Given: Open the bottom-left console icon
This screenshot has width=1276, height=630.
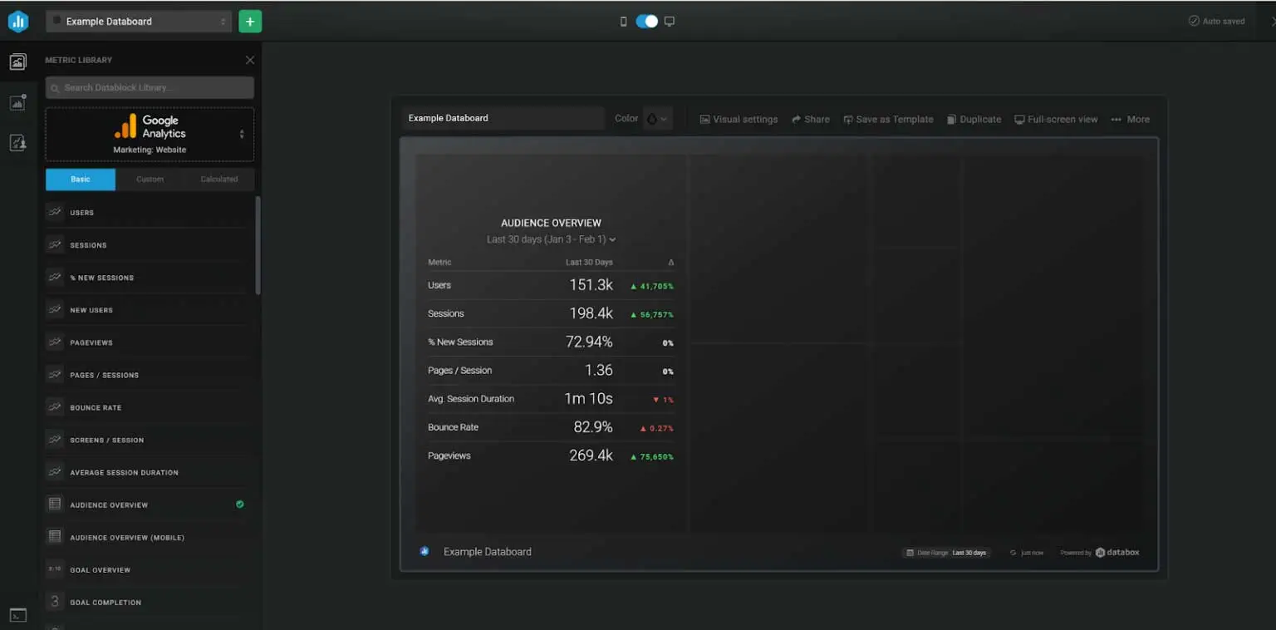Looking at the screenshot, I should [18, 616].
